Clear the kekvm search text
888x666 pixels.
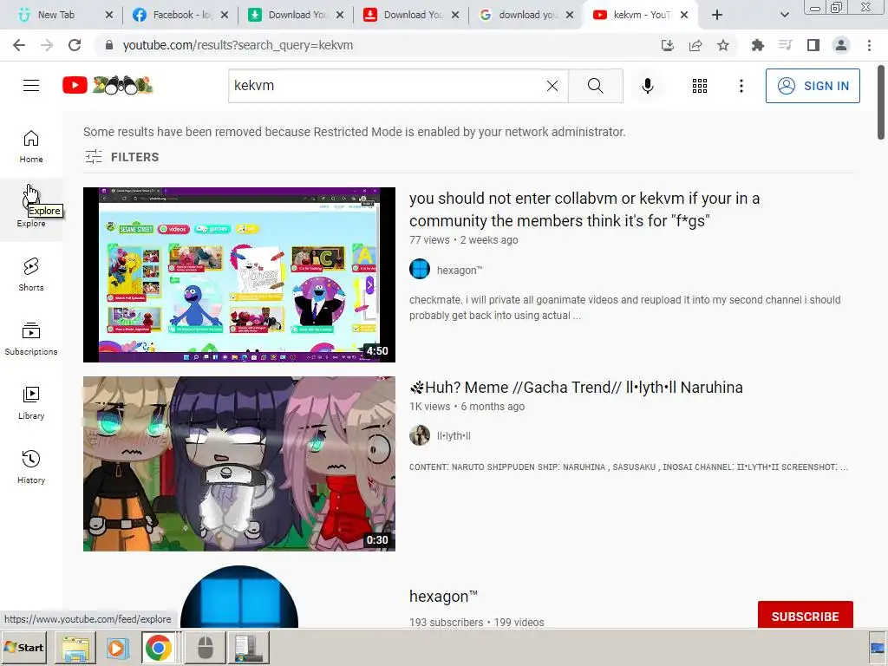coord(552,86)
